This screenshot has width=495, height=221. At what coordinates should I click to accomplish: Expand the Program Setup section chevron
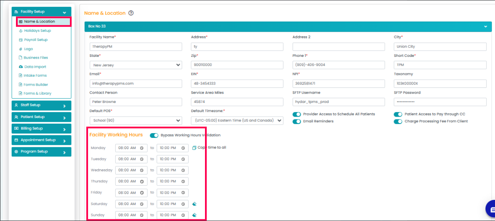[x=64, y=153]
